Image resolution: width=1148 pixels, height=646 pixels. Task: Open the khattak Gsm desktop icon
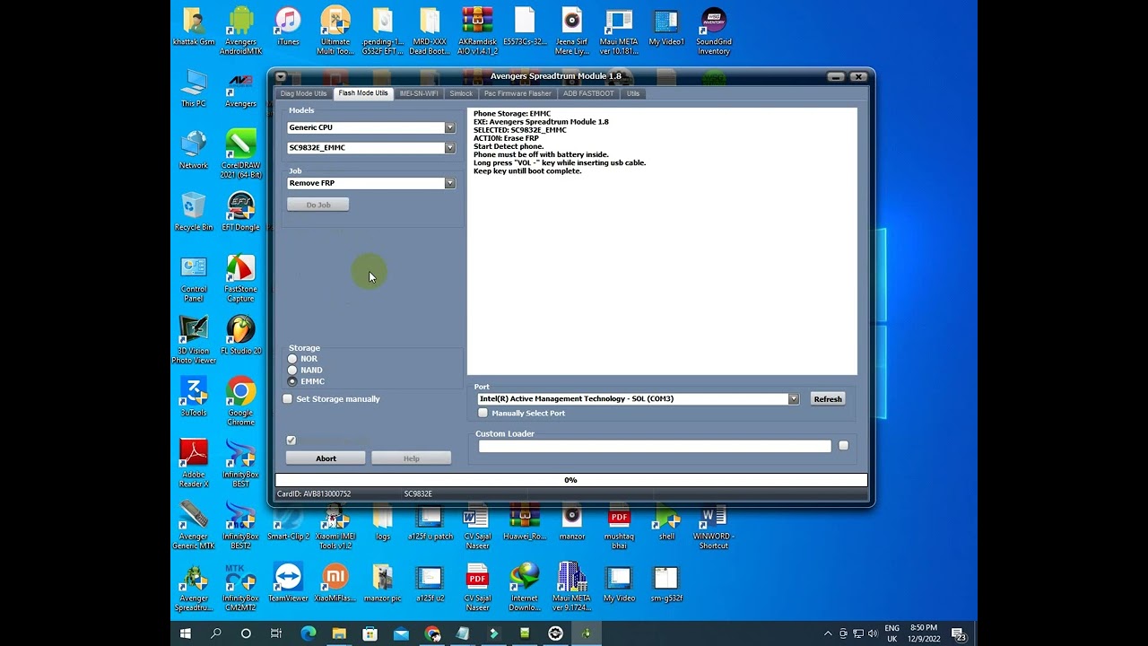tap(194, 27)
